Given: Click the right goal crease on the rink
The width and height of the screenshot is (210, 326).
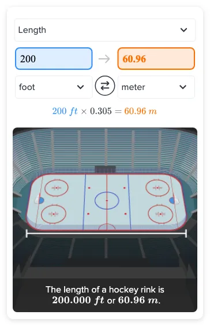Looking at the screenshot, I should coord(172,201).
